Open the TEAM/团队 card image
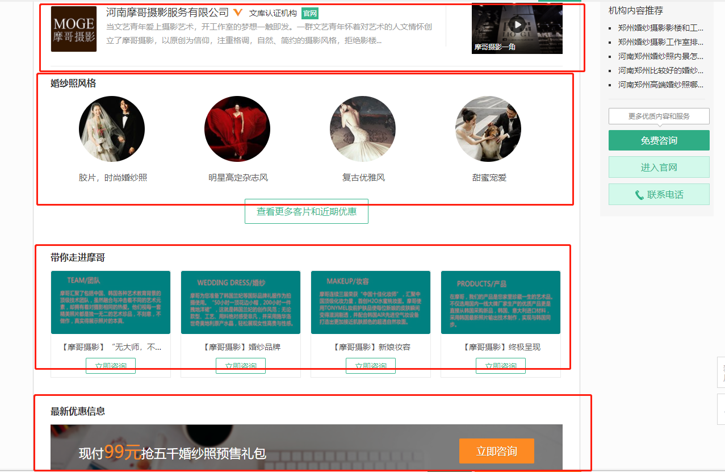Screen dimensions: 725x472 pos(111,302)
